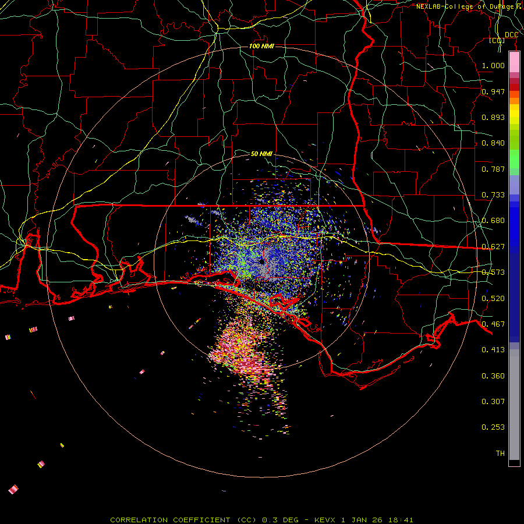Click the KEVX station ID in the caption
524x524 pixels.
click(x=324, y=520)
